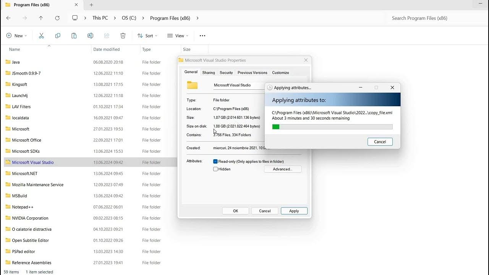The height and width of the screenshot is (275, 489).
Task: Toggle the Read-only attribute checkbox
Action: [215, 162]
